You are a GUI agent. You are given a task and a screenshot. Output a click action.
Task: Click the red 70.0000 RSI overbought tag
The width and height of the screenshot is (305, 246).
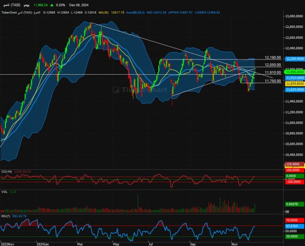click(295, 220)
